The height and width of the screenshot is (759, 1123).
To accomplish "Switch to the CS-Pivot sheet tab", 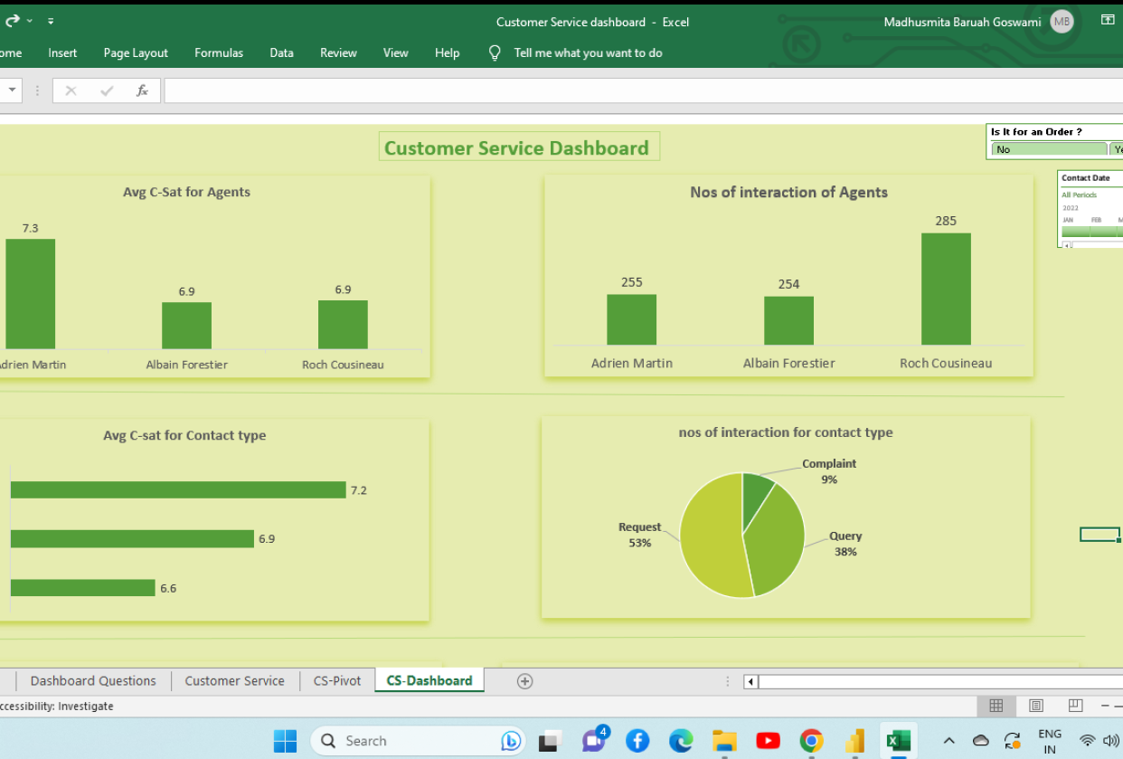I will coord(336,681).
